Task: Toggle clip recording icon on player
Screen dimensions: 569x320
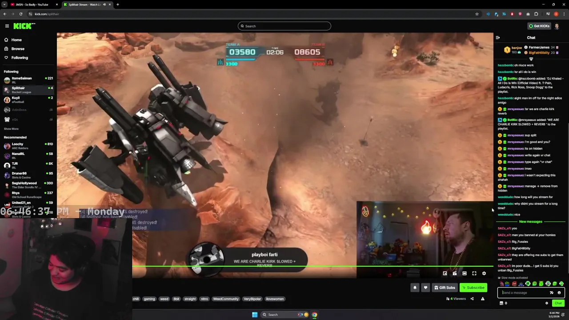Action: 454,274
